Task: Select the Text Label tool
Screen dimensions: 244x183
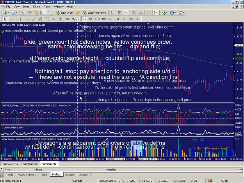Action: [61, 19]
